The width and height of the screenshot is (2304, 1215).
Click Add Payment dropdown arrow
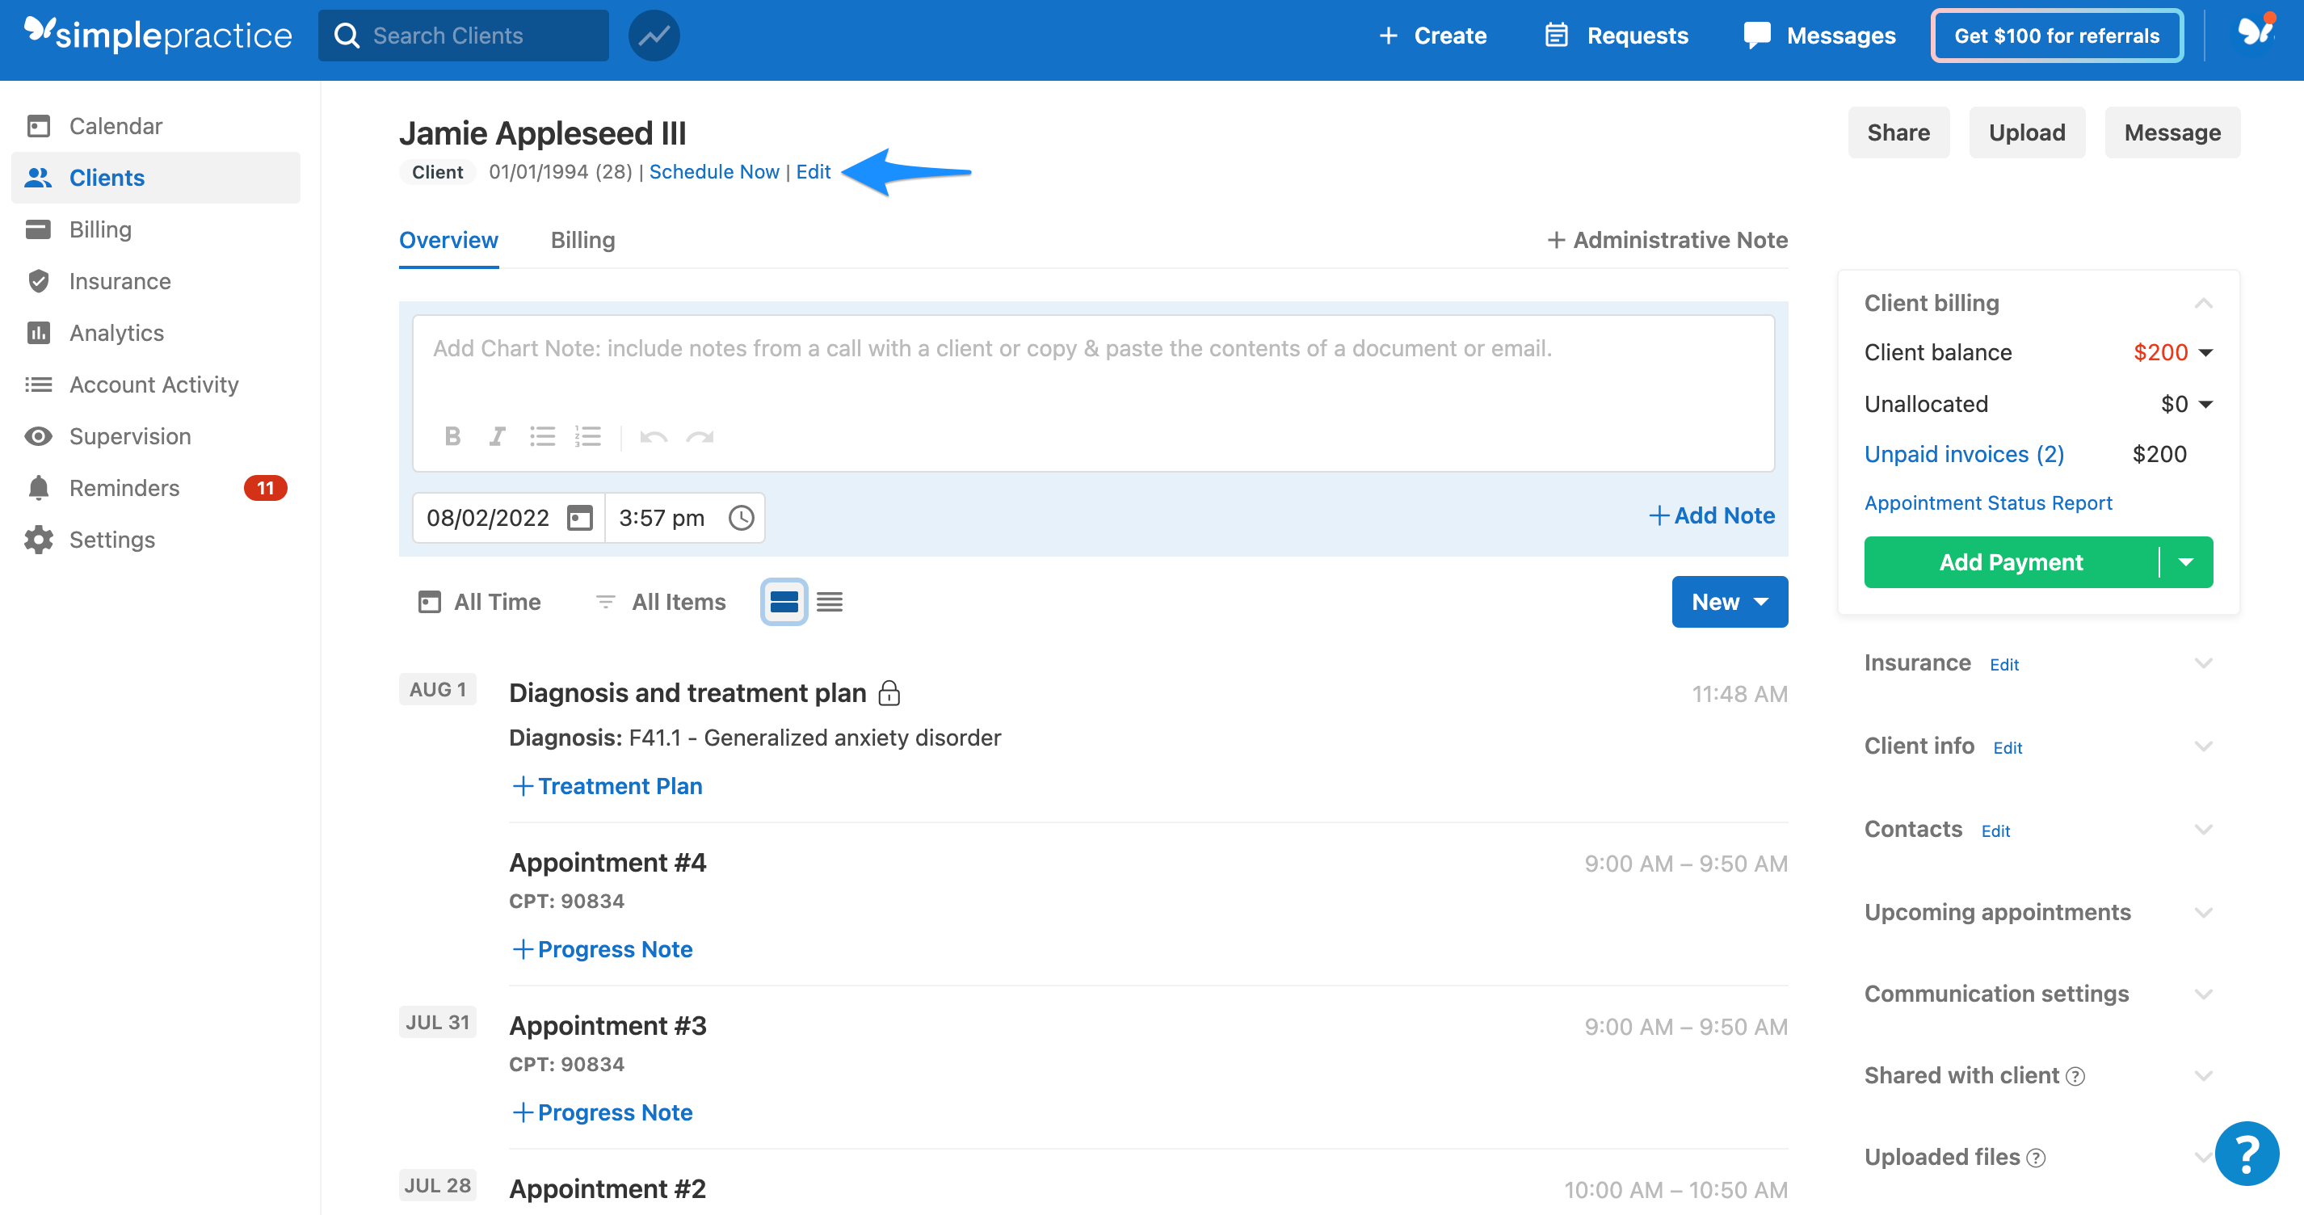pos(2187,561)
